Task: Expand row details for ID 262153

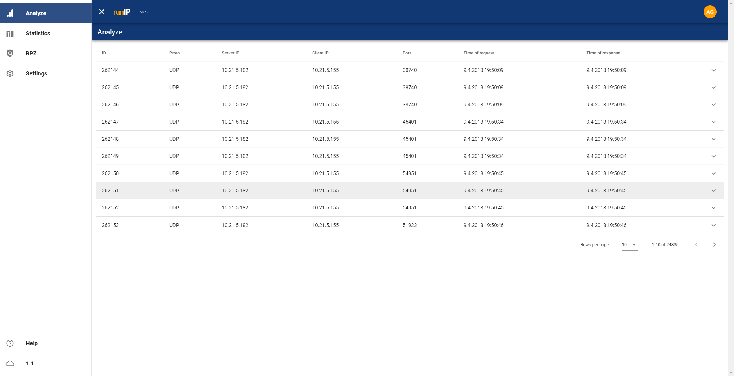Action: click(713, 225)
